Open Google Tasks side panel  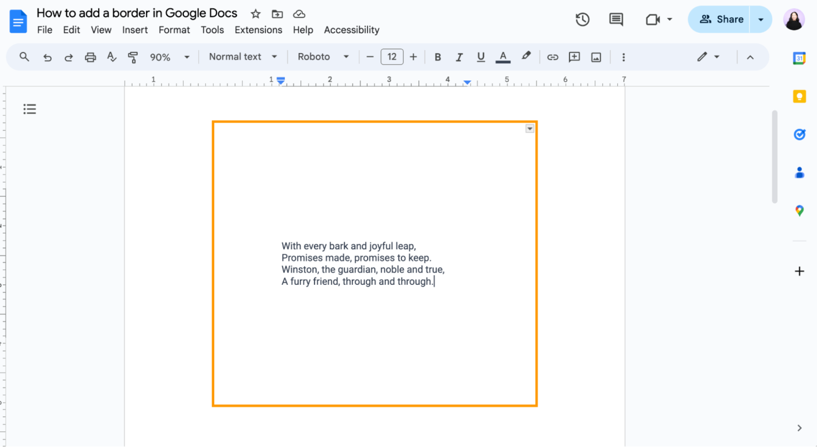pos(799,134)
